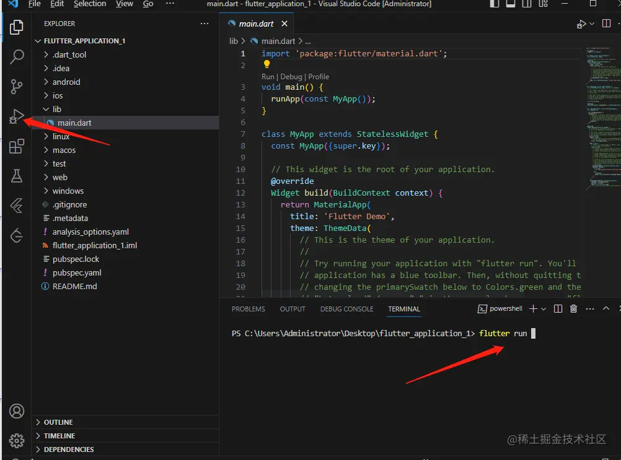Switch to the PROBLEMS panel tab
621x460 pixels.
point(249,309)
